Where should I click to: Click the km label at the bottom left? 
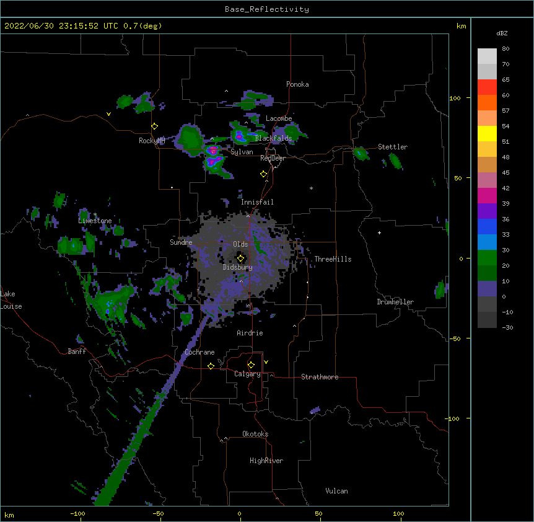pyautogui.click(x=9, y=515)
